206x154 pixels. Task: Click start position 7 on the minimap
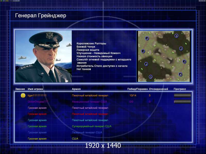tap(184, 61)
